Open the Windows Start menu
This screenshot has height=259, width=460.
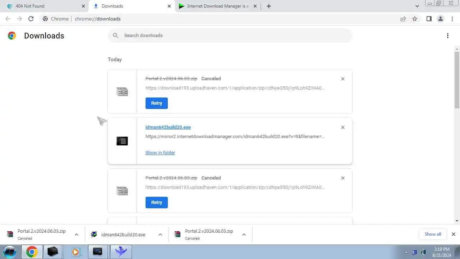click(x=10, y=251)
